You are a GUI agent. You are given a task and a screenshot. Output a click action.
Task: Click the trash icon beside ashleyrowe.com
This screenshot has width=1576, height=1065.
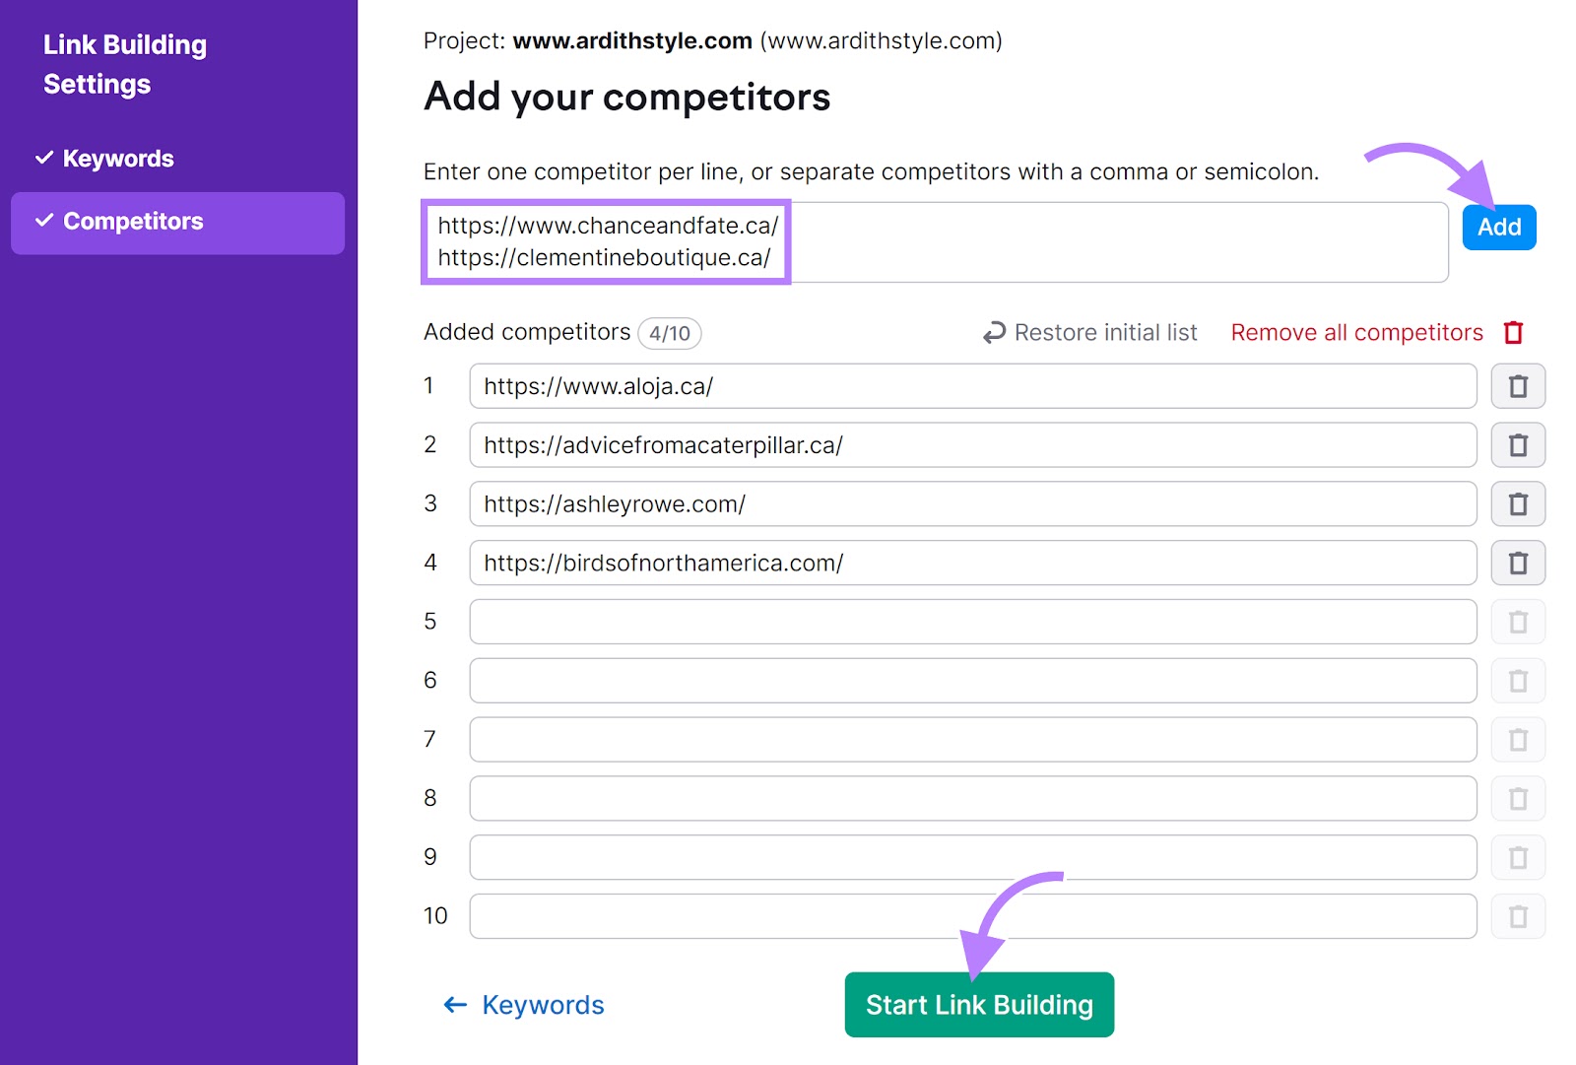[x=1517, y=503]
